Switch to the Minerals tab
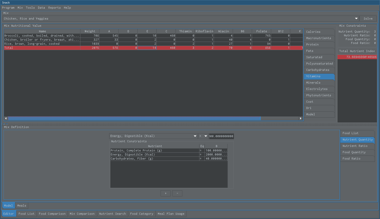Image resolution: width=380 pixels, height=219 pixels. coord(319,83)
